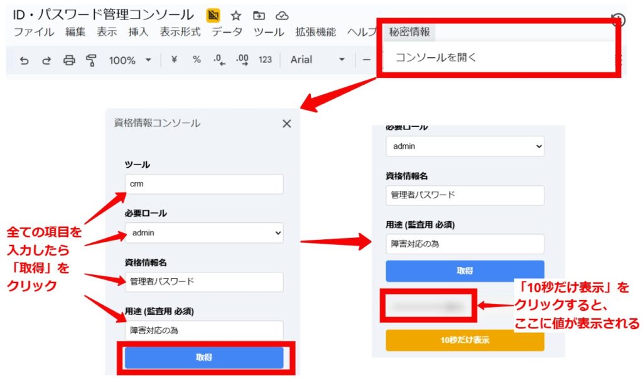Open the Arial font dropdown
This screenshot has height=378, width=643.
point(318,60)
